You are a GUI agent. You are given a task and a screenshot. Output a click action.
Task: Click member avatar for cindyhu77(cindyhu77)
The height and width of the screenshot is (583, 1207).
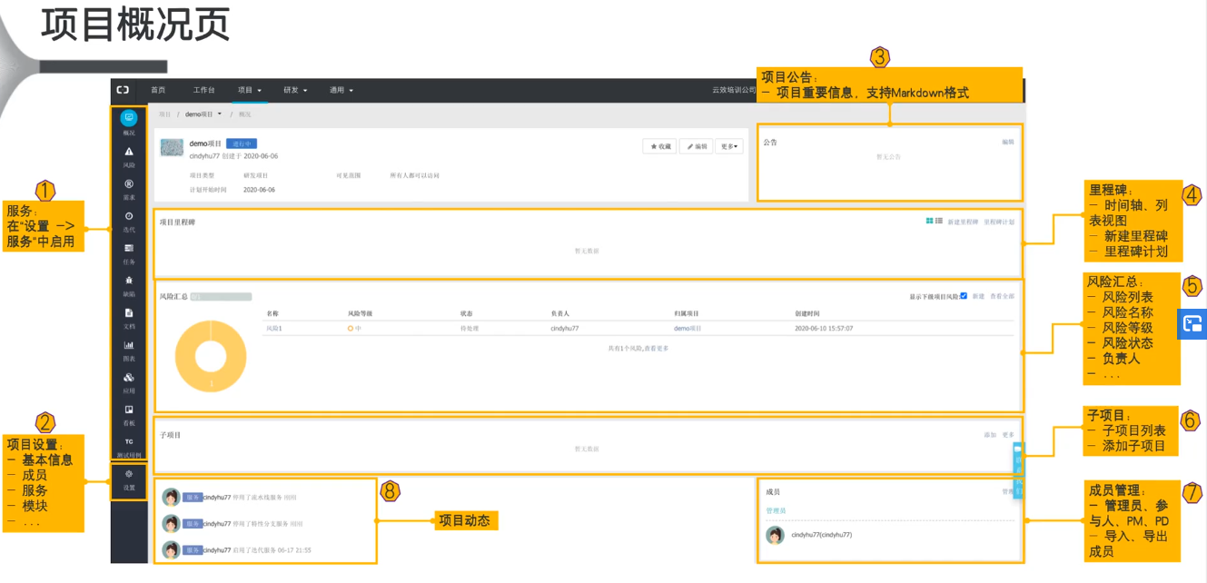coord(775,535)
